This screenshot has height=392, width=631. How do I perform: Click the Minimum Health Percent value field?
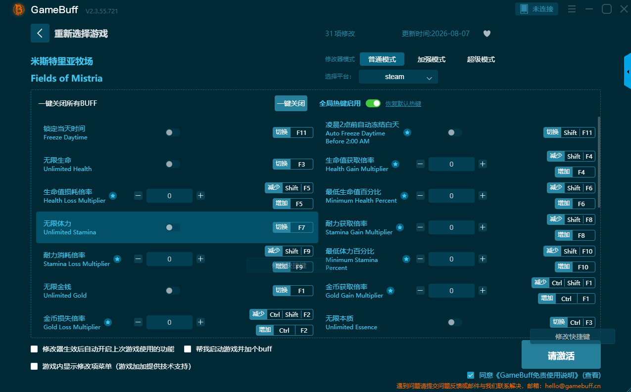click(451, 196)
